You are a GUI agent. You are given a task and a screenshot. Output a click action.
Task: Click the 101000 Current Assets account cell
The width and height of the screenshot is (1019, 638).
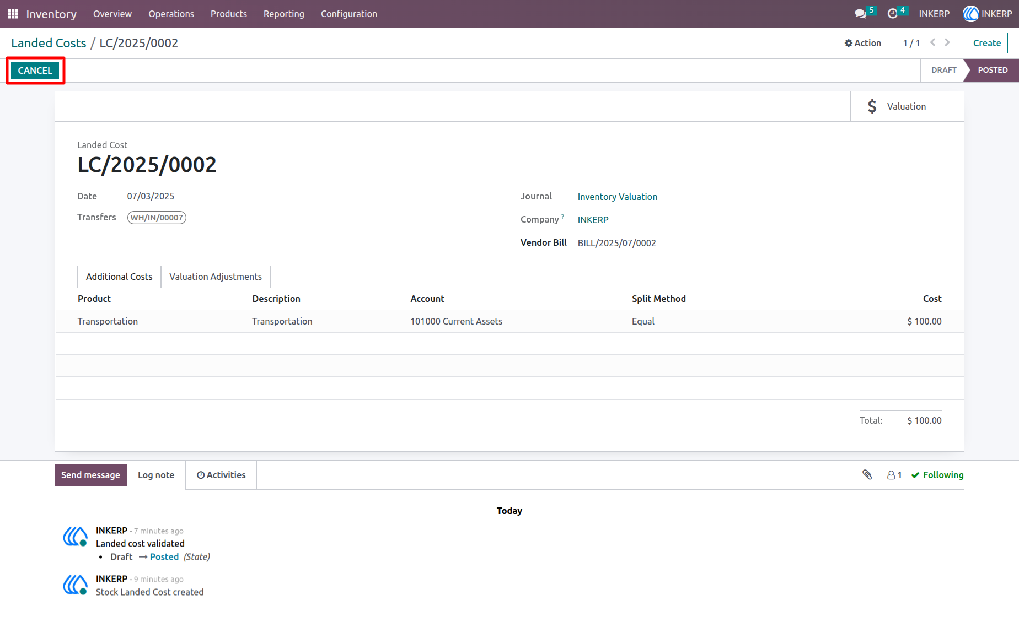(x=457, y=321)
